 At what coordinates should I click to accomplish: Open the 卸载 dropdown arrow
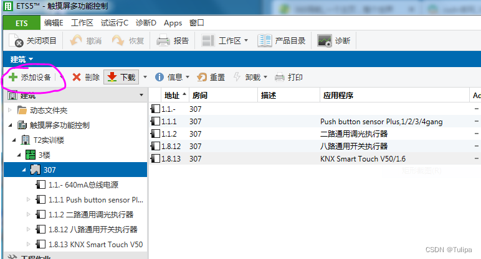265,77
